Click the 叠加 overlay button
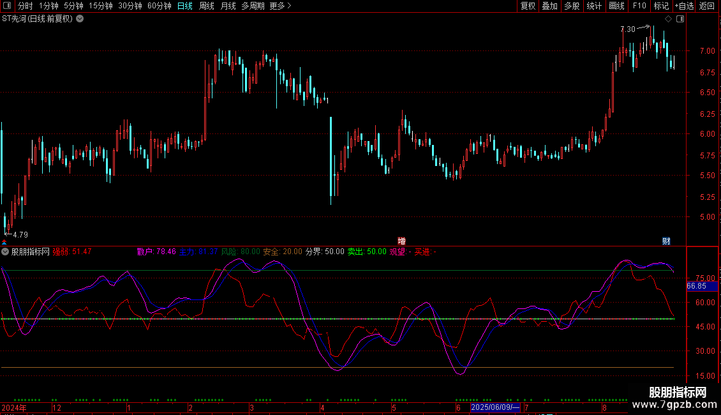 549,6
